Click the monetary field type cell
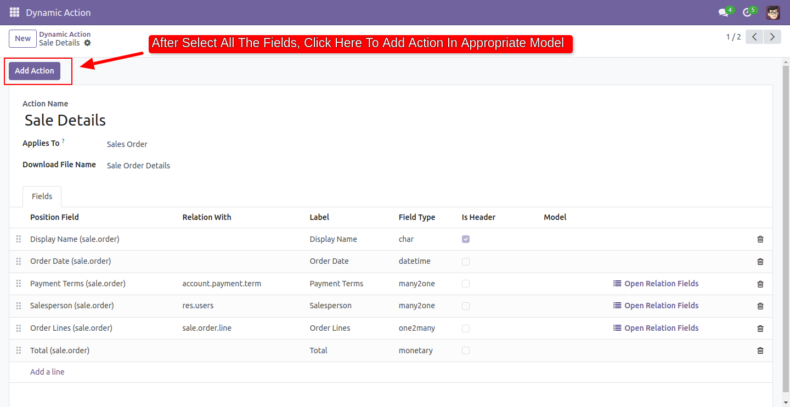Image resolution: width=790 pixels, height=407 pixels. pyautogui.click(x=416, y=350)
